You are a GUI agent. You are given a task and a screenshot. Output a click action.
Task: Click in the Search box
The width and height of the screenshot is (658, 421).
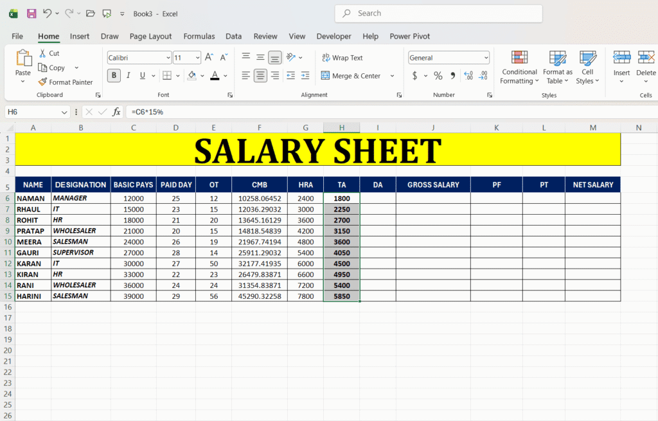coord(438,13)
